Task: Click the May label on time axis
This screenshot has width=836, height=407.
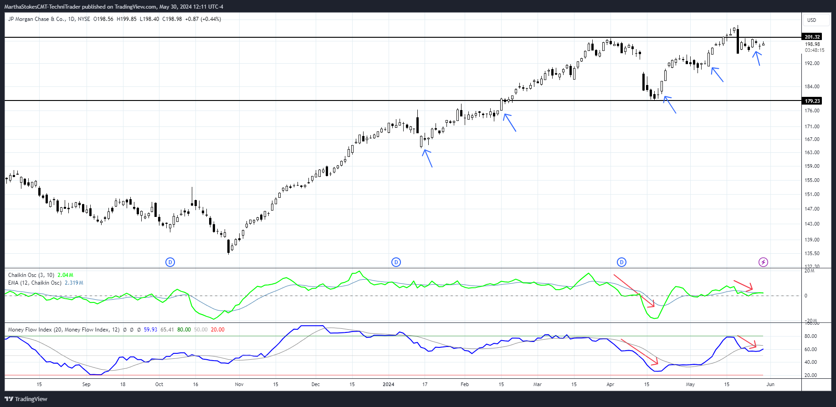Action: 691,384
